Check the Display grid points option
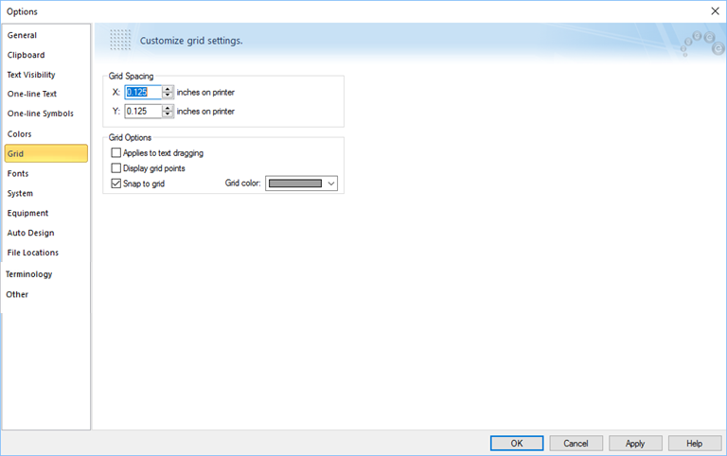 (116, 168)
